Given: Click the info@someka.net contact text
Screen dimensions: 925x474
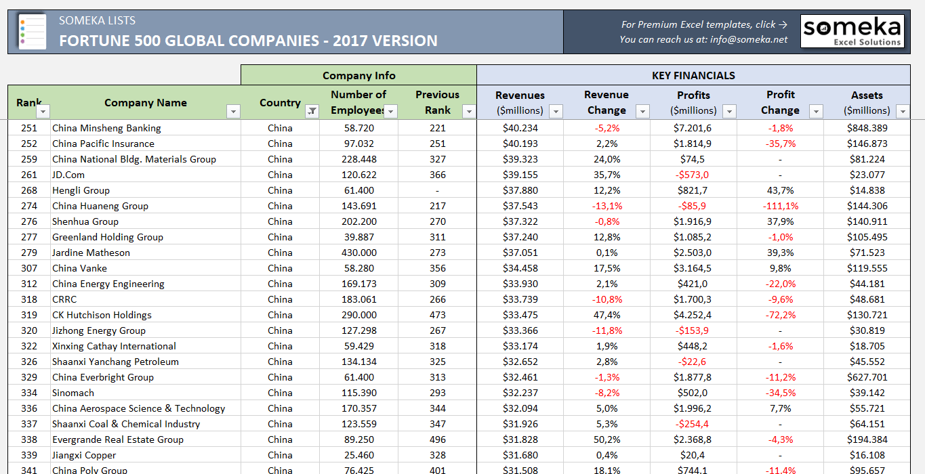Looking at the screenshot, I should tap(749, 39).
